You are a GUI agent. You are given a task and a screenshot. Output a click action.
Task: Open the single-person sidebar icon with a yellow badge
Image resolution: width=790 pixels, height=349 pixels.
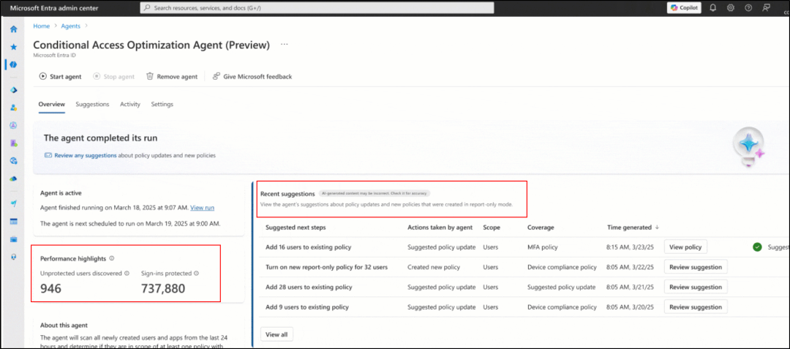tap(14, 108)
